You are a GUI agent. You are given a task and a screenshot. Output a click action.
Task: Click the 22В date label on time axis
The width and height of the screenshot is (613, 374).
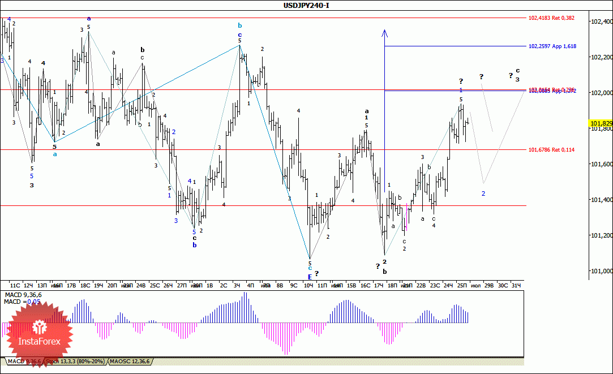click(x=421, y=286)
